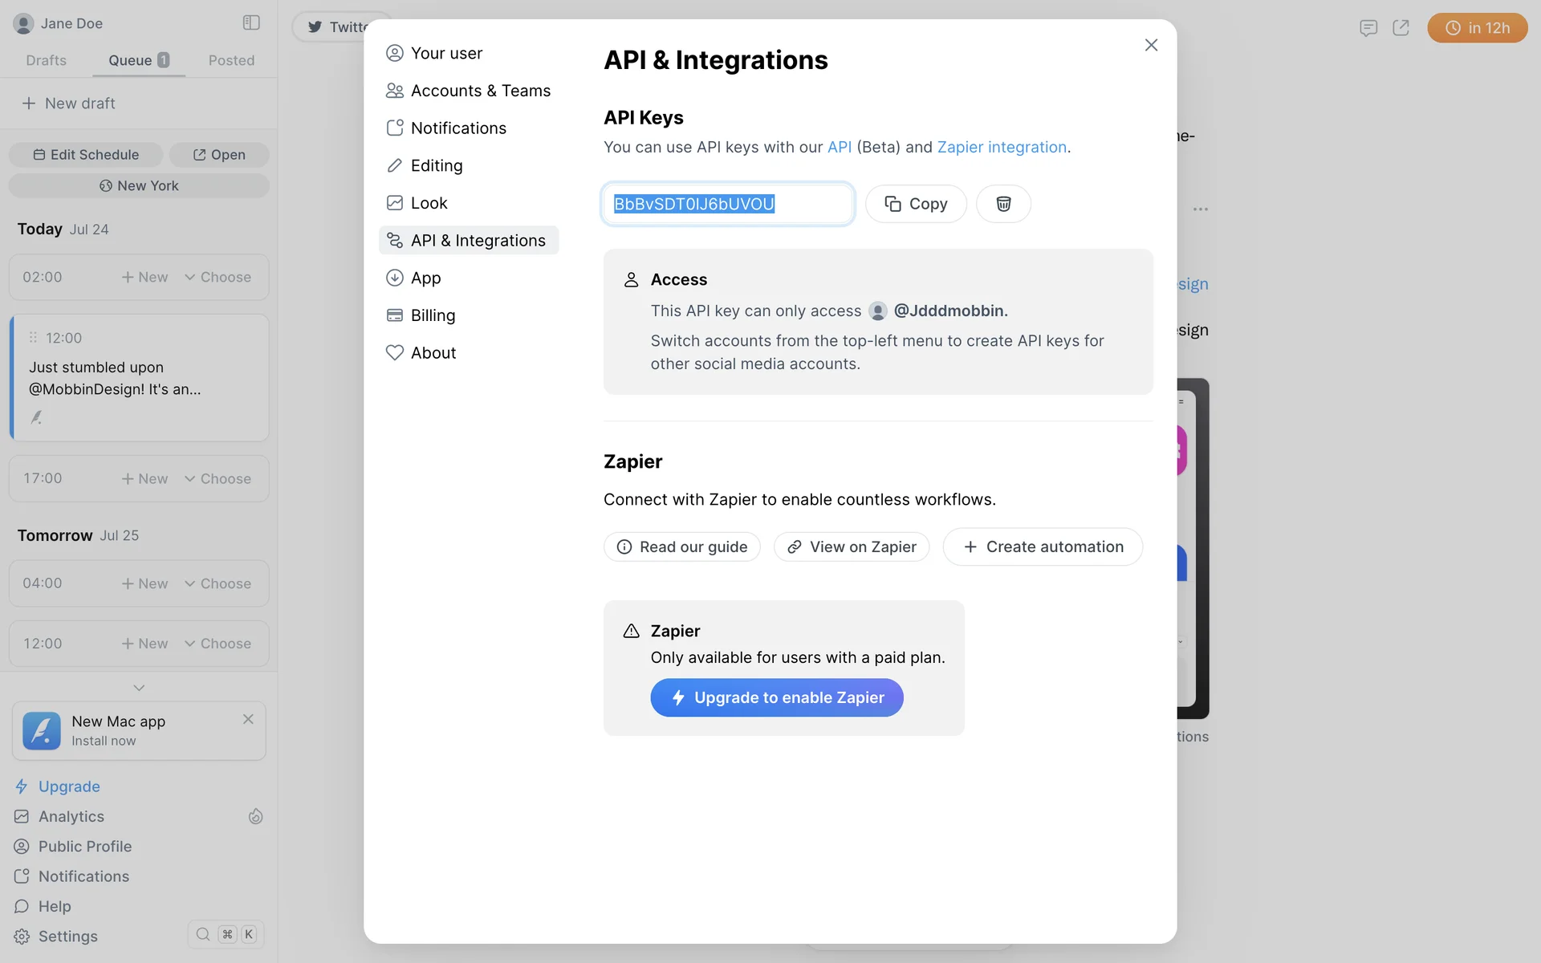Screen dimensions: 1541x963
Task: Delete the API key with trash icon
Action: pyautogui.click(x=1003, y=204)
